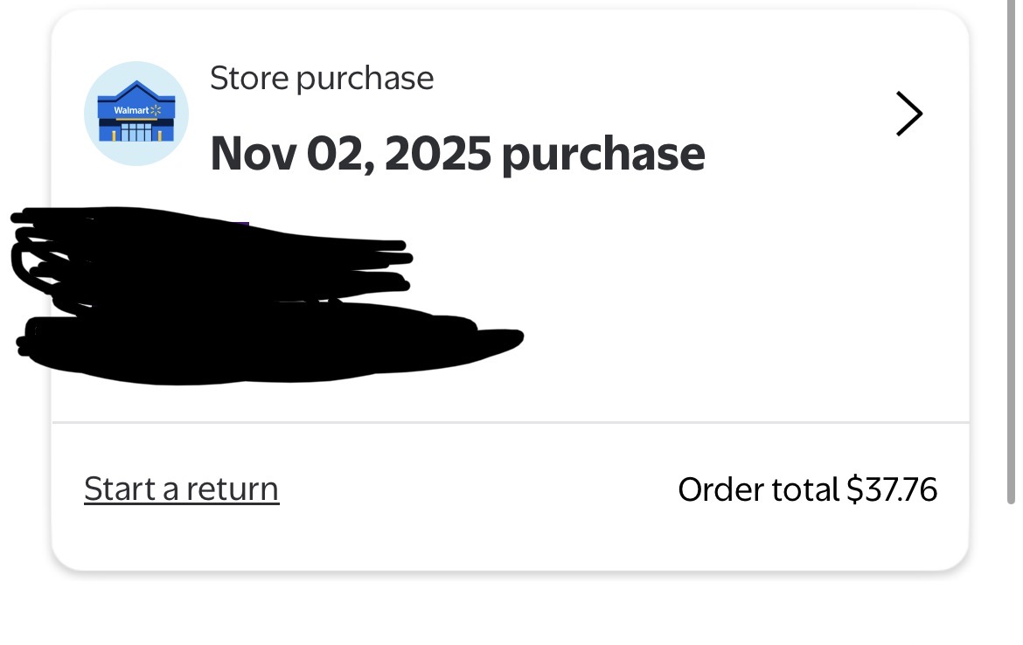The height and width of the screenshot is (645, 1023).
Task: Click the purple mark above the redaction
Action: pyautogui.click(x=243, y=226)
